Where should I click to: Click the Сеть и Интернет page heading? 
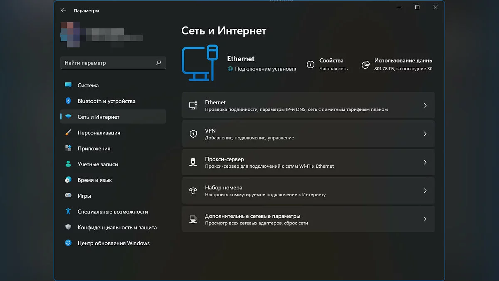pos(224,31)
